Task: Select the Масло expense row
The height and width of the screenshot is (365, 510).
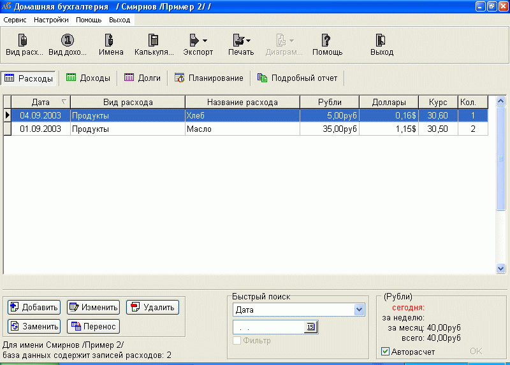Action: (242, 129)
